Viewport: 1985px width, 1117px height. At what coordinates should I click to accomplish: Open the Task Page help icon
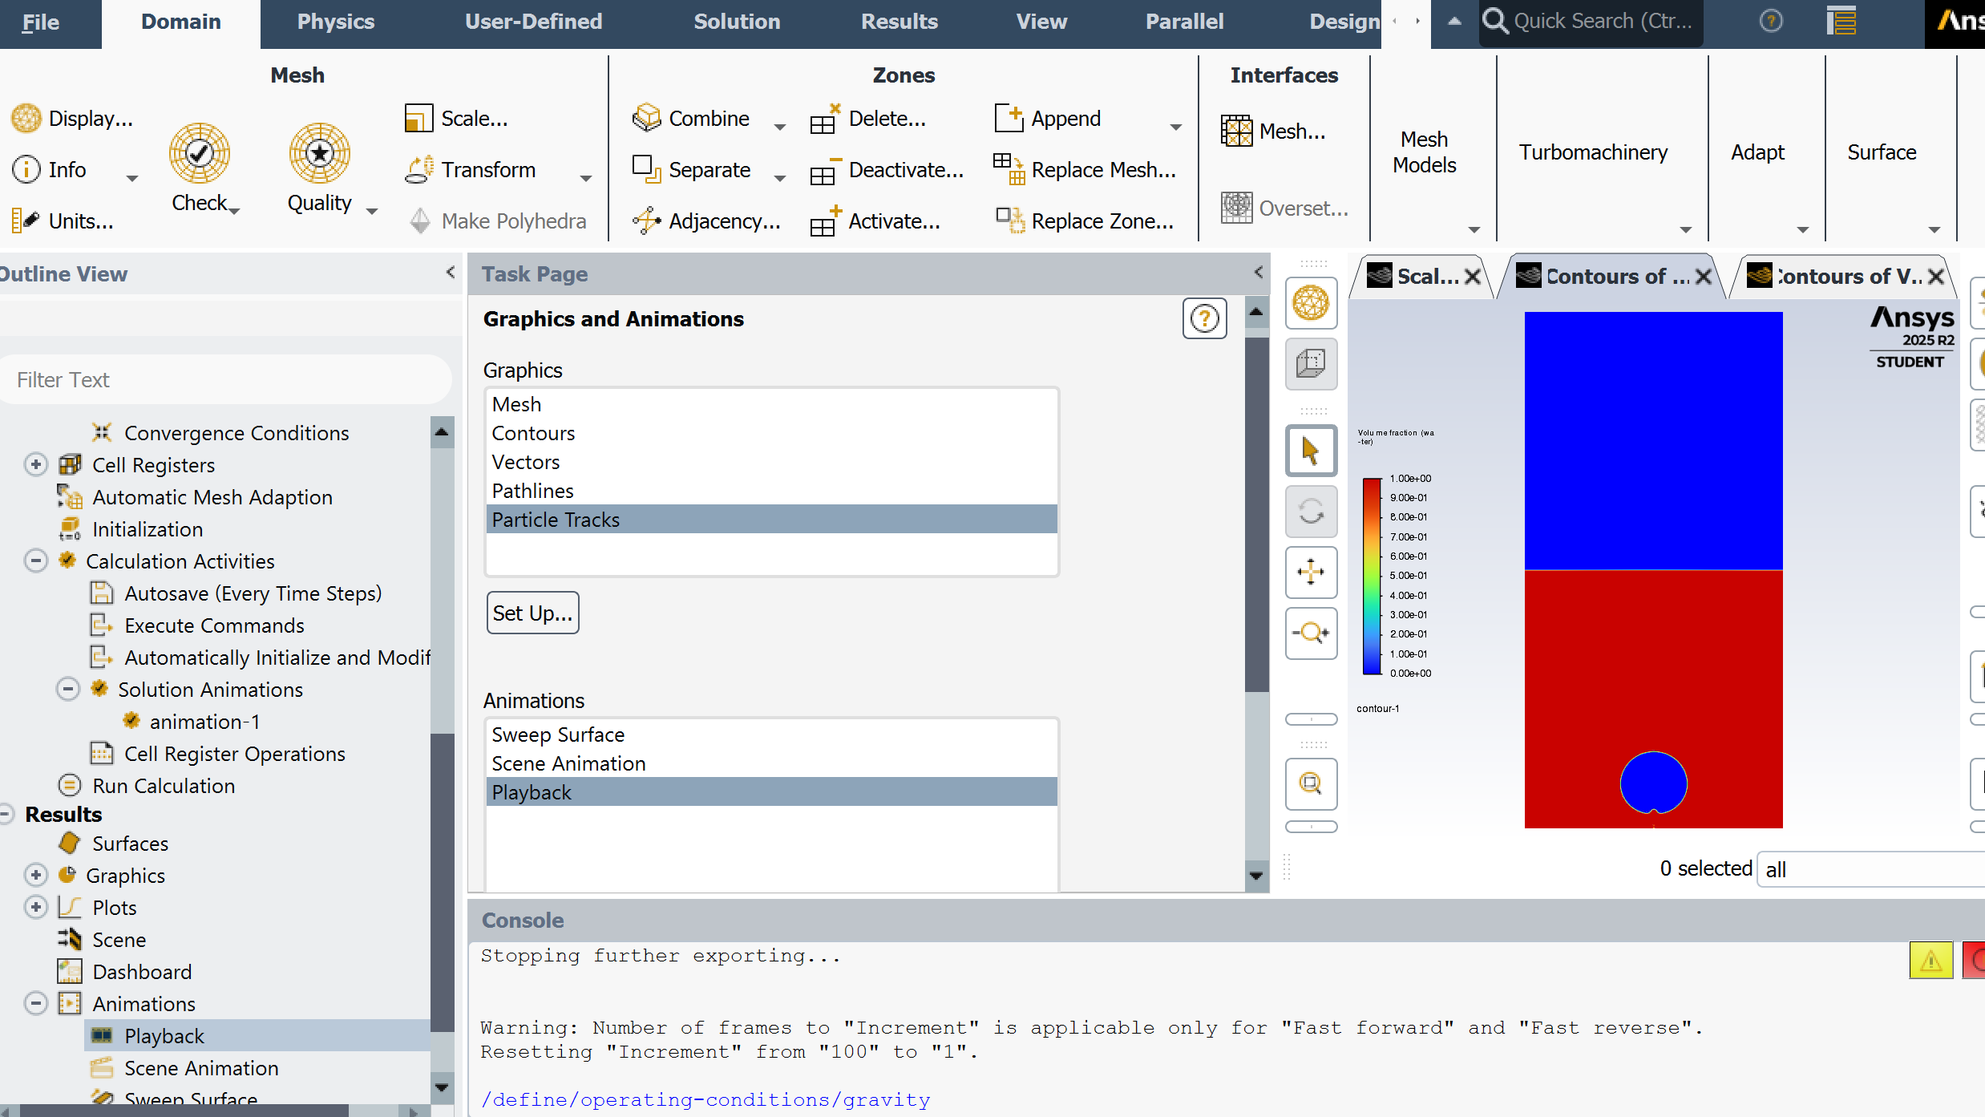(x=1204, y=319)
